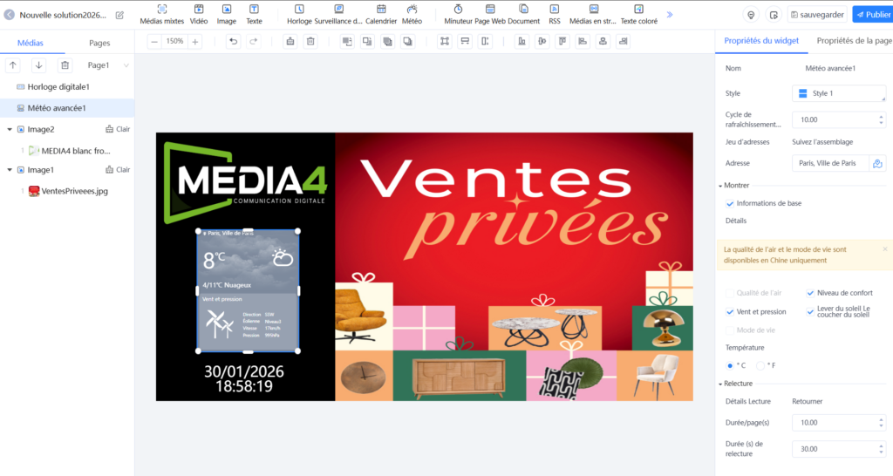The height and width of the screenshot is (476, 893).
Task: Add a Calendrier widget from toolbar
Action: click(381, 13)
